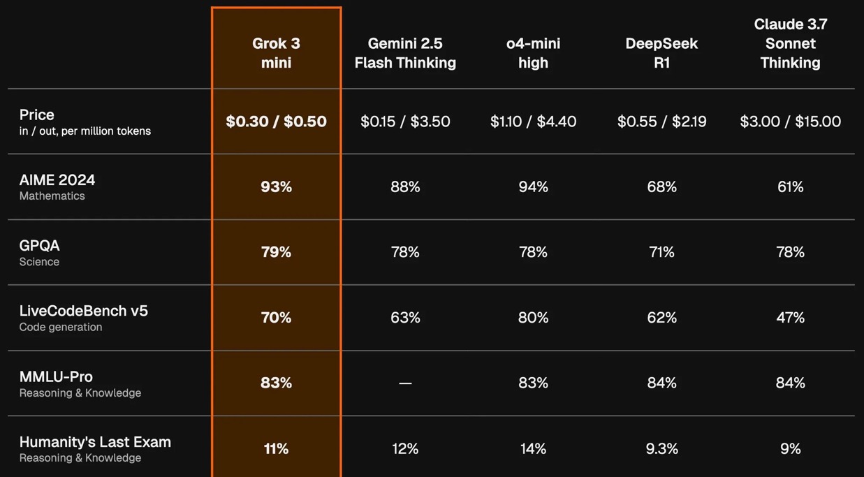Select the 79% GPQA score
Screen dimensions: 864x477
point(276,252)
